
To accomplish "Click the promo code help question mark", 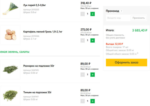I will click(x=121, y=11).
